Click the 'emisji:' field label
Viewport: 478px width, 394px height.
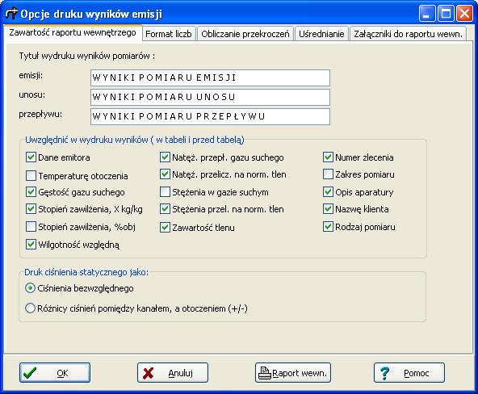tap(31, 76)
